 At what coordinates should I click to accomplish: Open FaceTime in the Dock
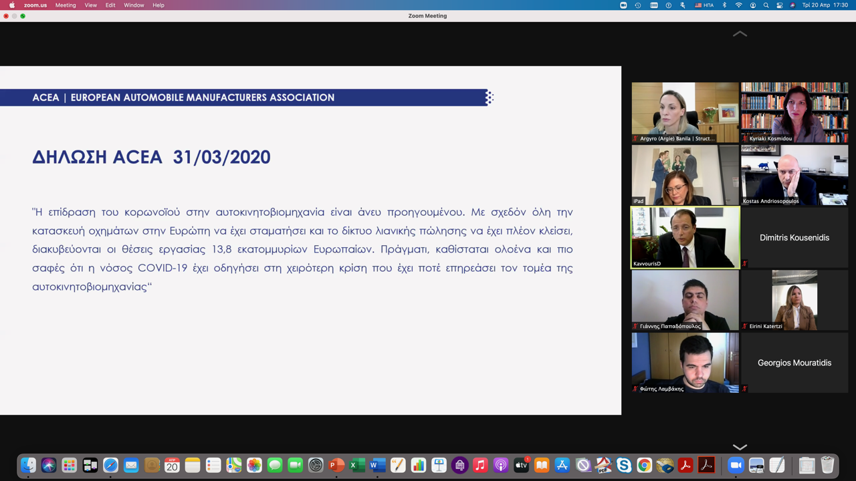pyautogui.click(x=295, y=465)
